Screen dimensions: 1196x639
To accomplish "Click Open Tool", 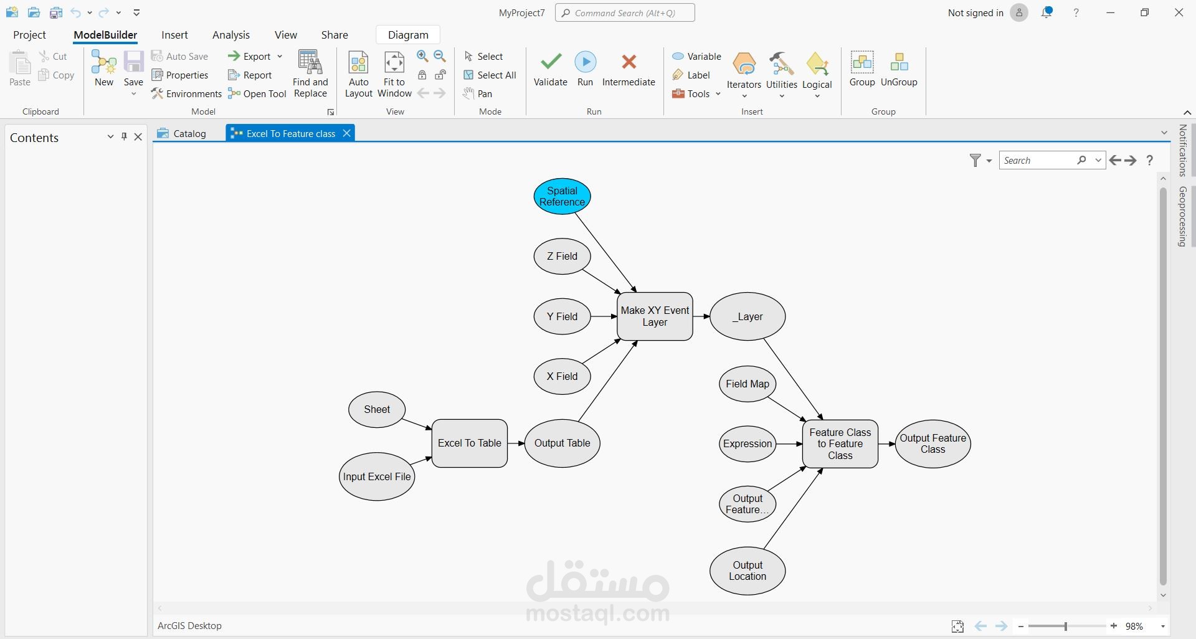I will [257, 93].
